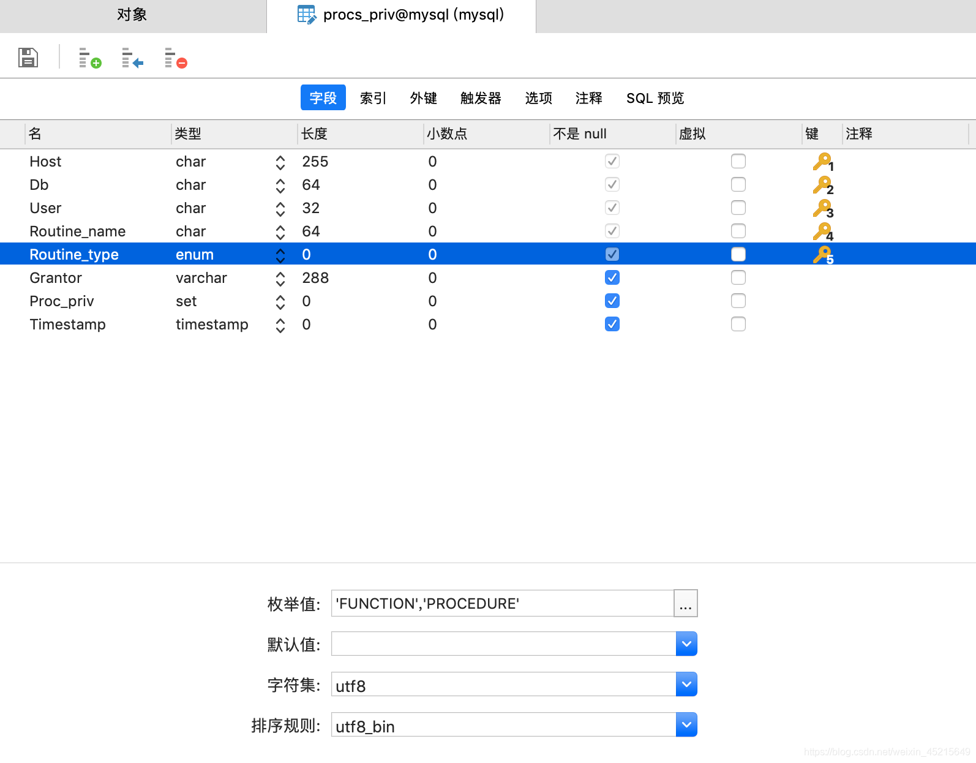Toggle not null checkbox for Host
Viewport: 976px width, 763px height.
click(612, 161)
